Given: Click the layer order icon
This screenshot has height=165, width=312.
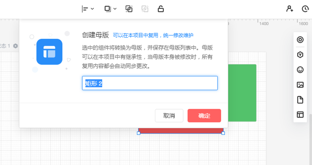Looking at the screenshot, I should pos(108,9).
